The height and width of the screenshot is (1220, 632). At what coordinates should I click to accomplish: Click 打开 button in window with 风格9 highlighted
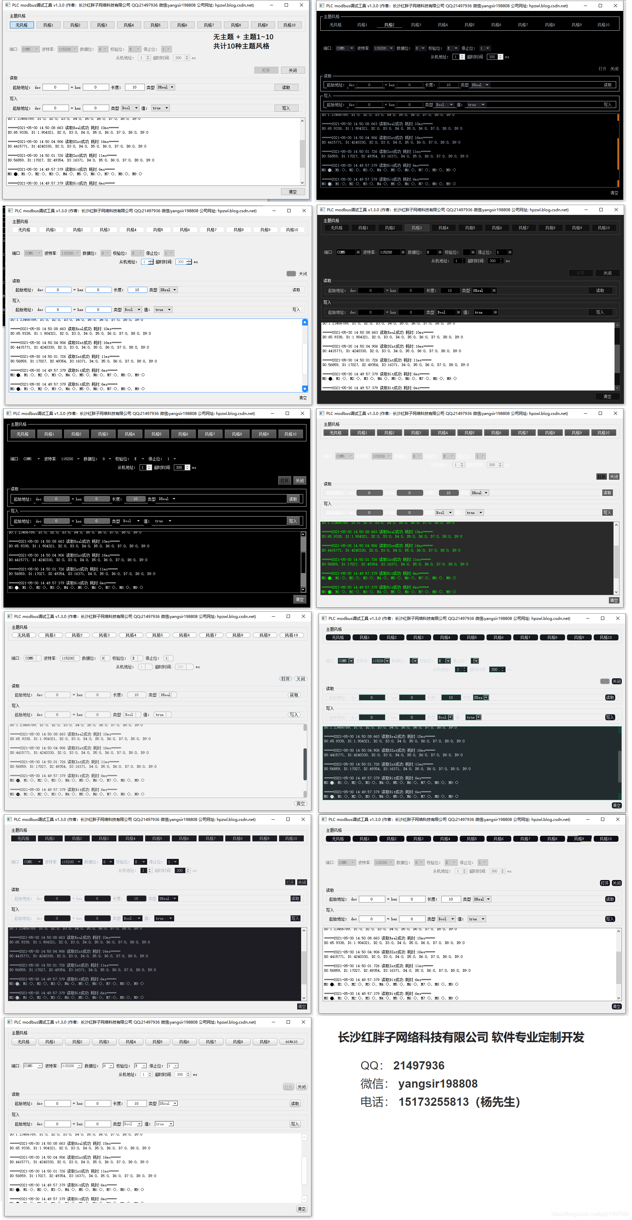pos(605,883)
